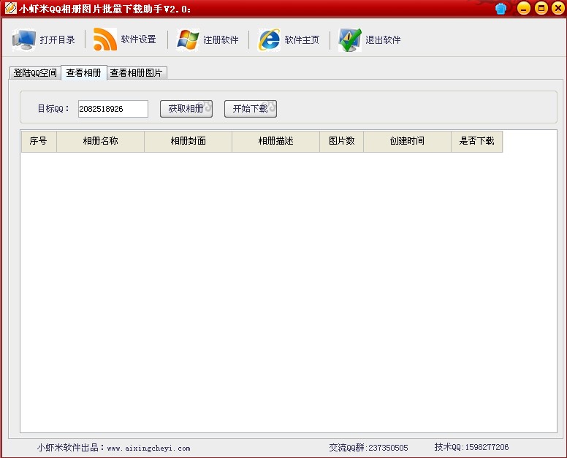Click the 技术QQ:1598277206 status text

tap(471, 447)
